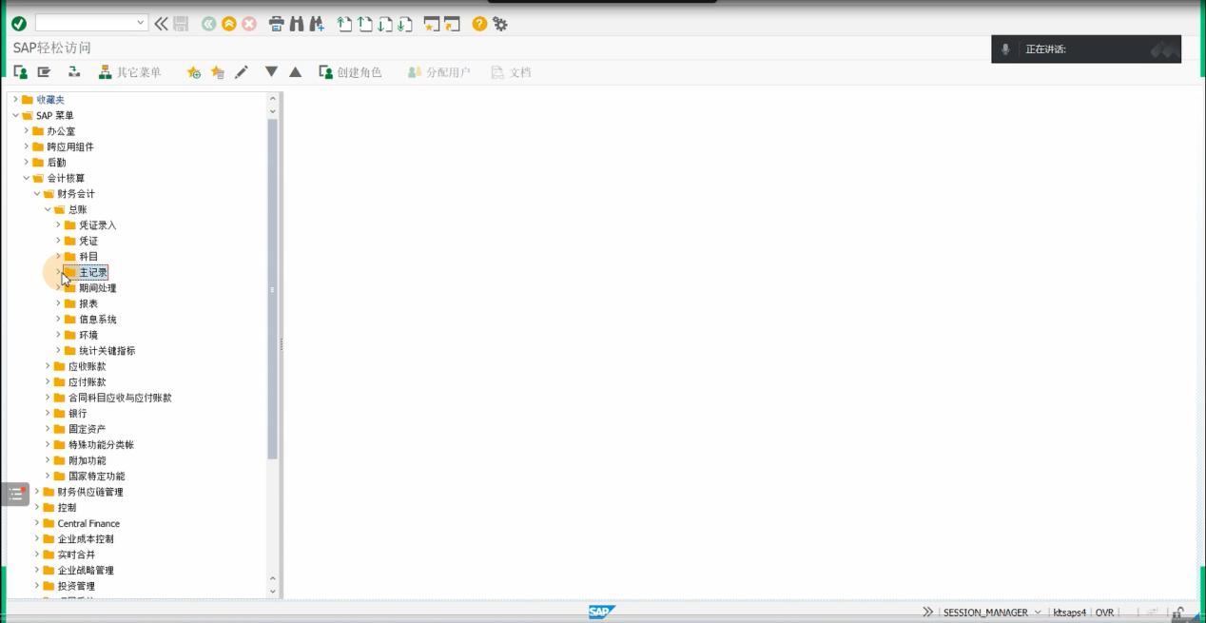Open the SESSION_MANAGER status dropdown
The image size is (1206, 623).
tap(1037, 613)
